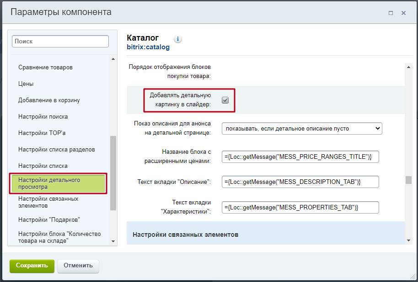Click the right pane scroll up arrow
This screenshot has height=282, width=418.
pos(408,68)
